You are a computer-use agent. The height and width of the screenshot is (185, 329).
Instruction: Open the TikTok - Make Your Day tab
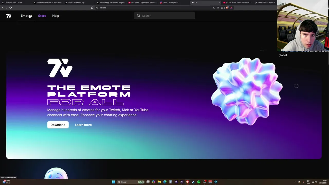coord(79,3)
